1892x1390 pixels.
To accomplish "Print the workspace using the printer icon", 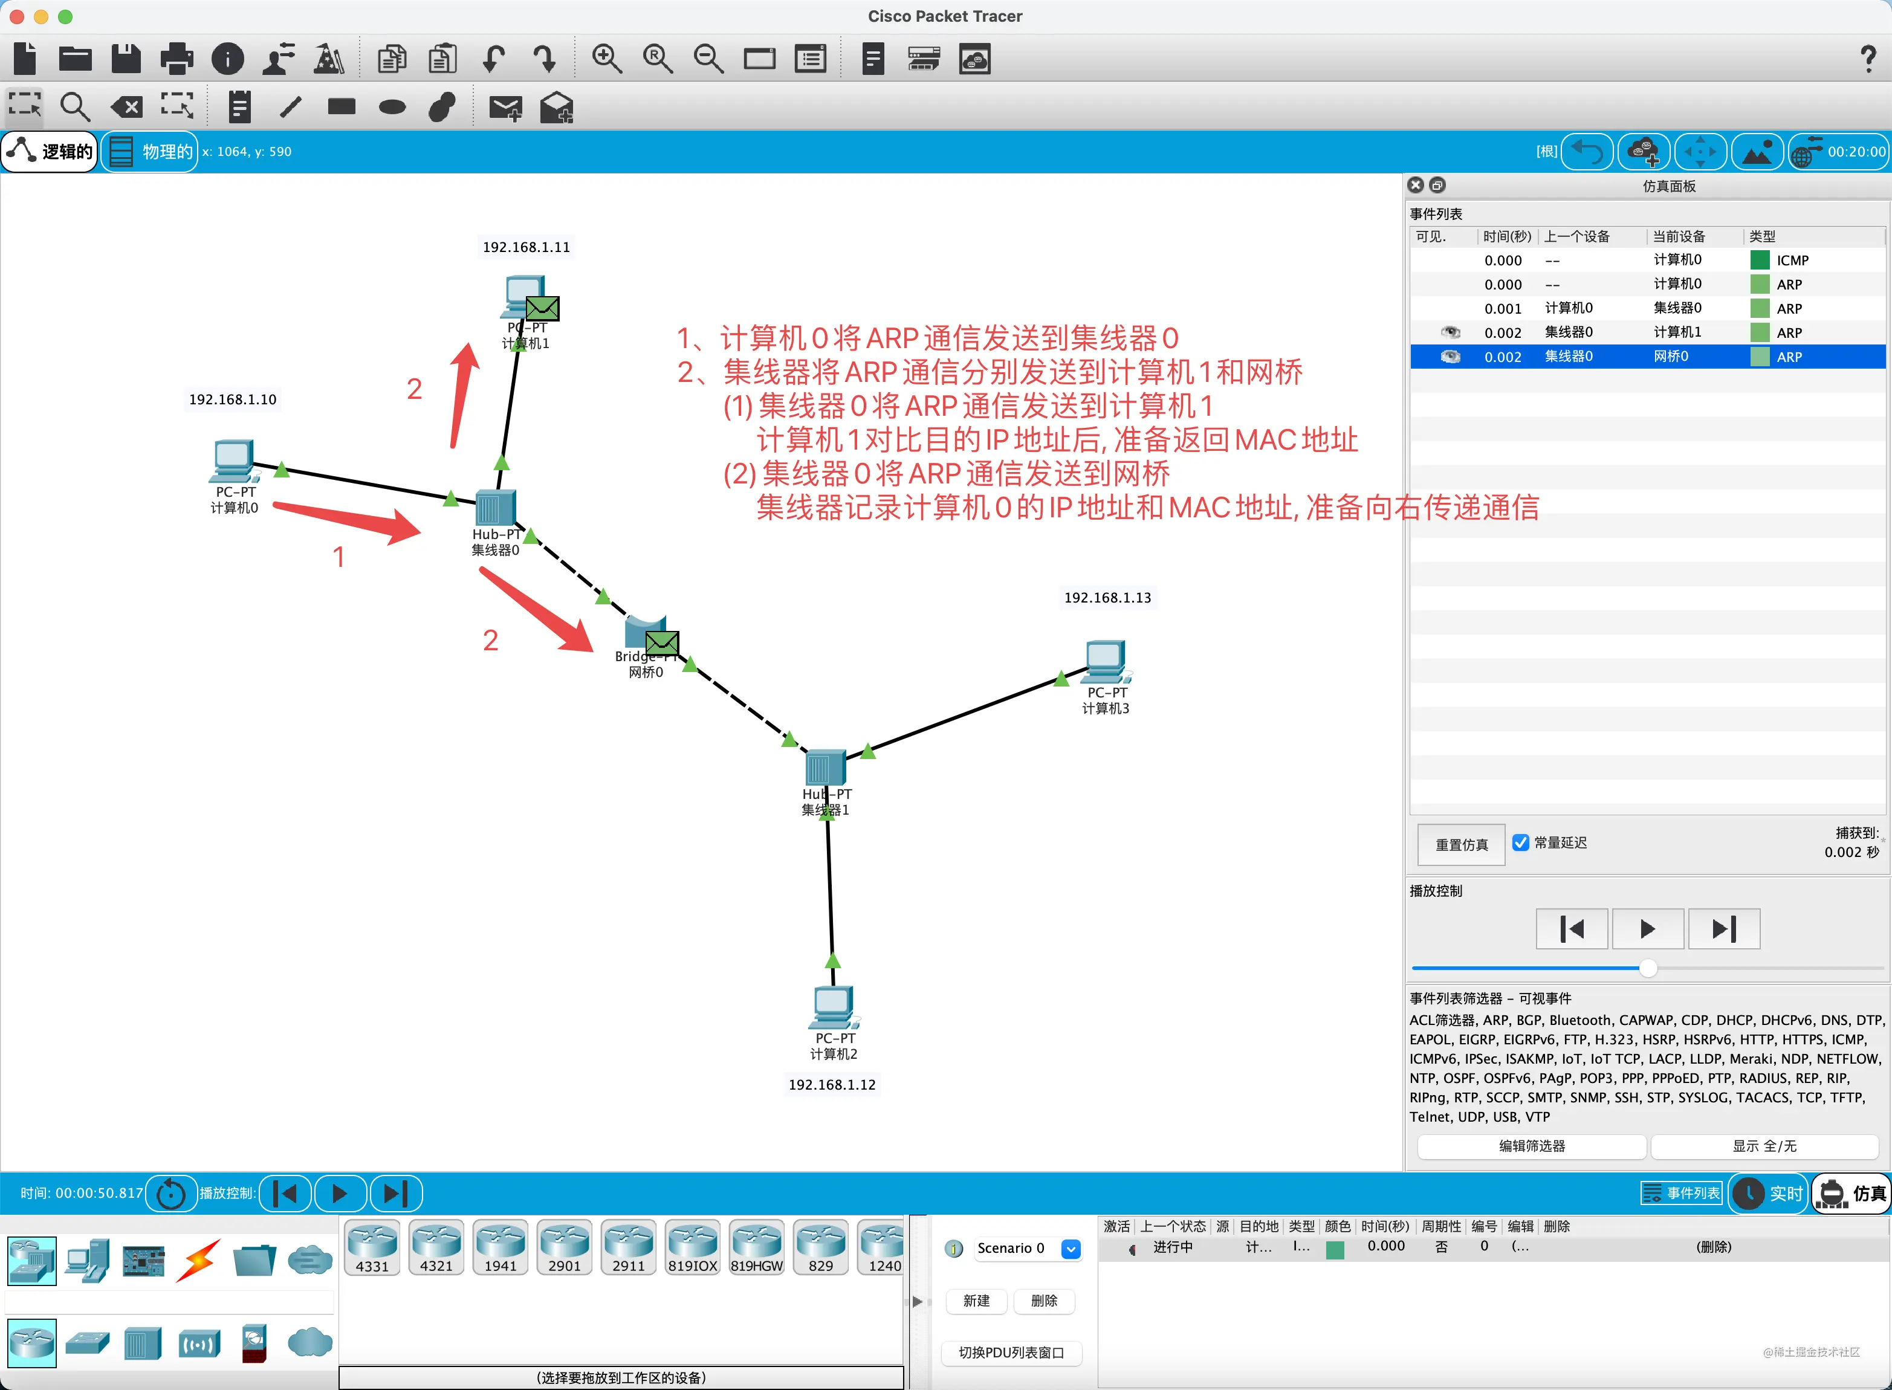I will pyautogui.click(x=177, y=58).
